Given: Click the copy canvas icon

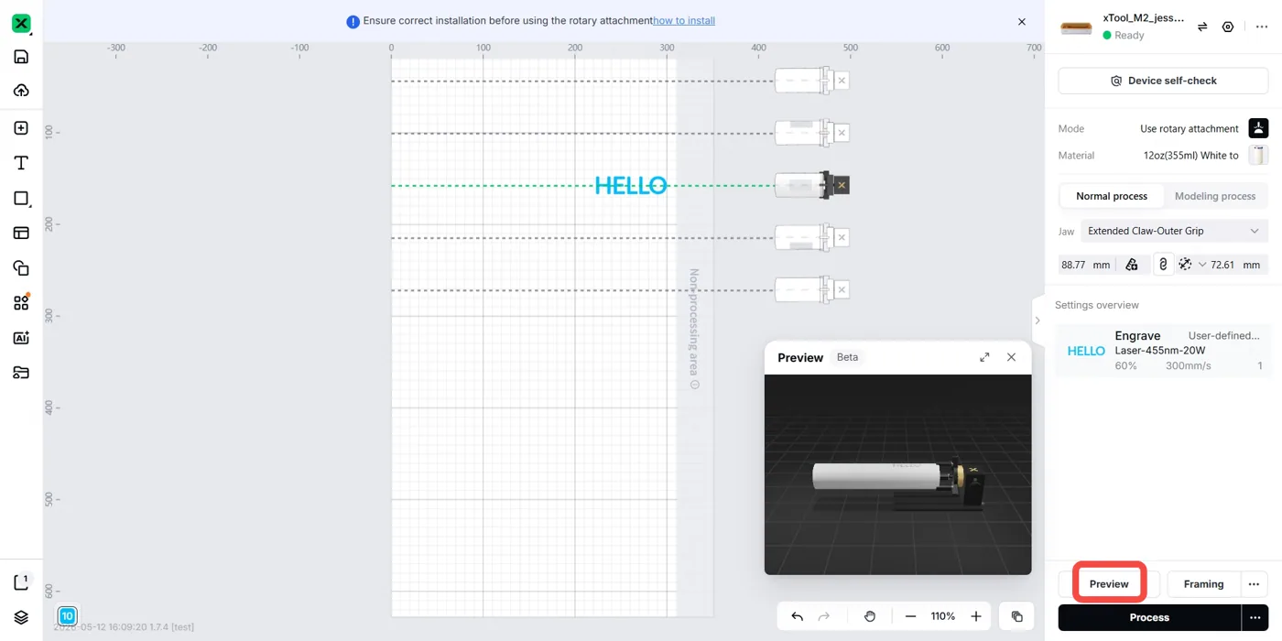Looking at the screenshot, I should (x=1016, y=616).
